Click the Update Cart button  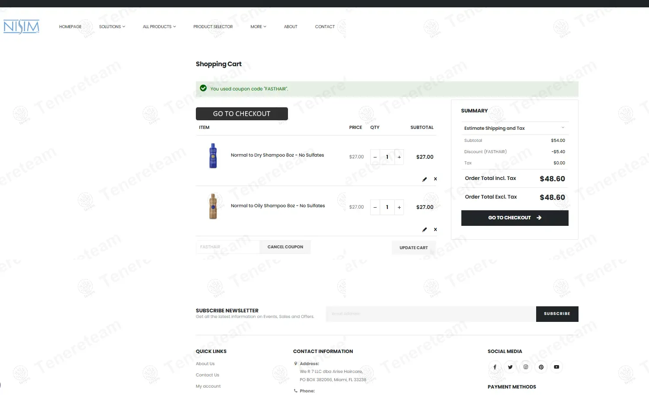pos(414,248)
